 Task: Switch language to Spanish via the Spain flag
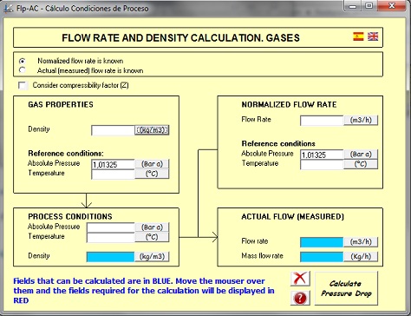(358, 36)
